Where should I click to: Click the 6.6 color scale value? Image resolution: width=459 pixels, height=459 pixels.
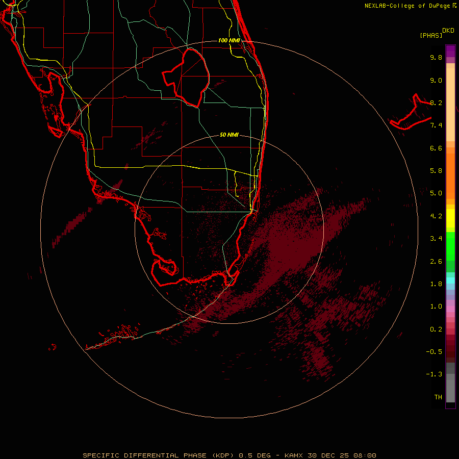coord(436,148)
